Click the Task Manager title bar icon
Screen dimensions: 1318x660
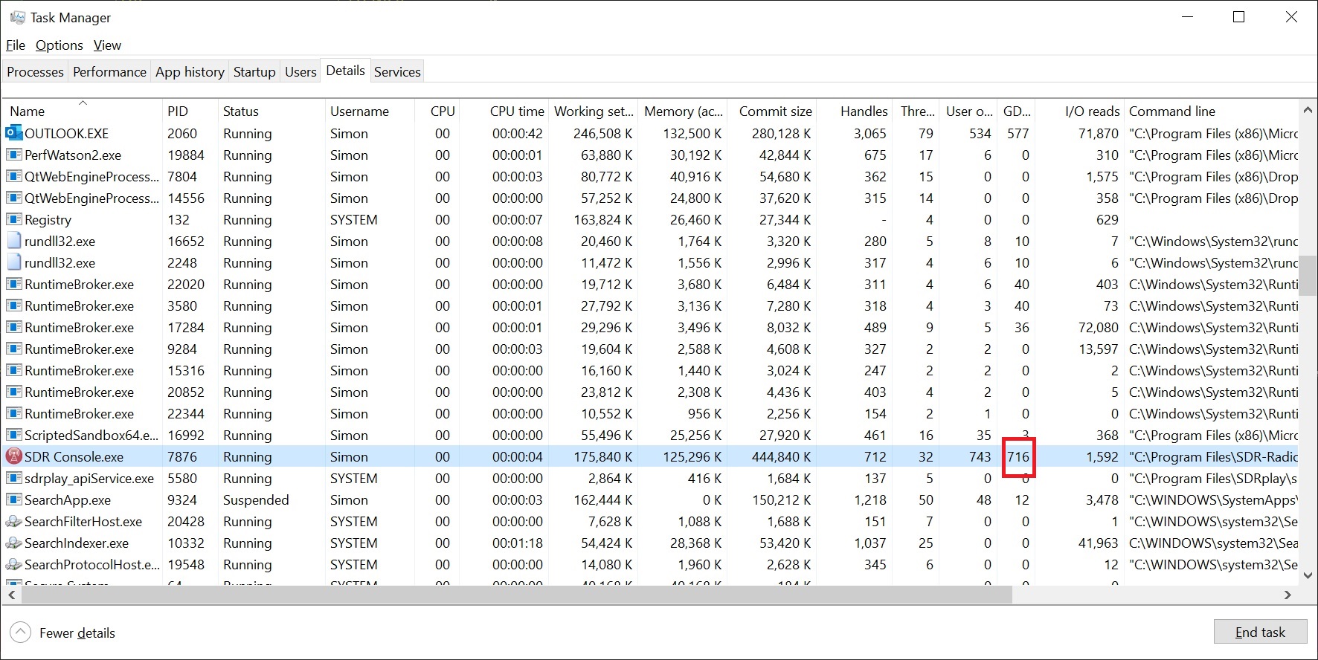[17, 17]
